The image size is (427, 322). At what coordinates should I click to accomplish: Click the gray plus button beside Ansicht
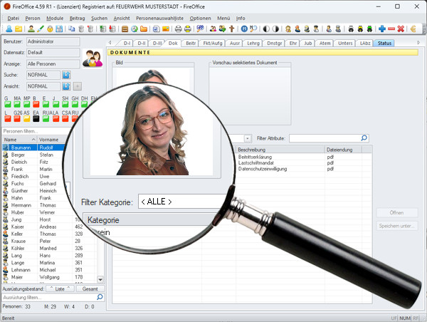(77, 85)
